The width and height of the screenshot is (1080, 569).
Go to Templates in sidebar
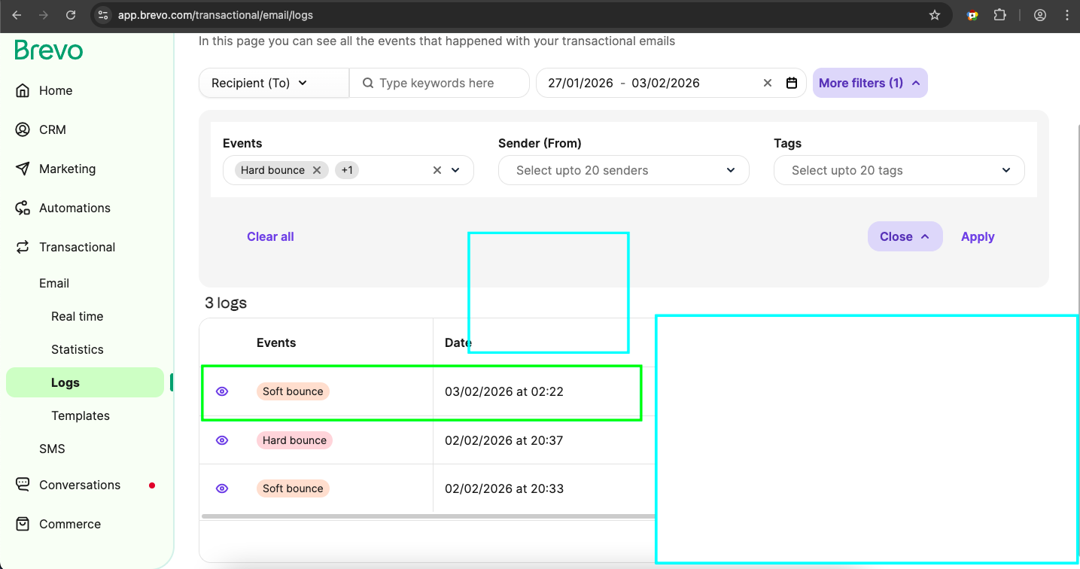[81, 415]
